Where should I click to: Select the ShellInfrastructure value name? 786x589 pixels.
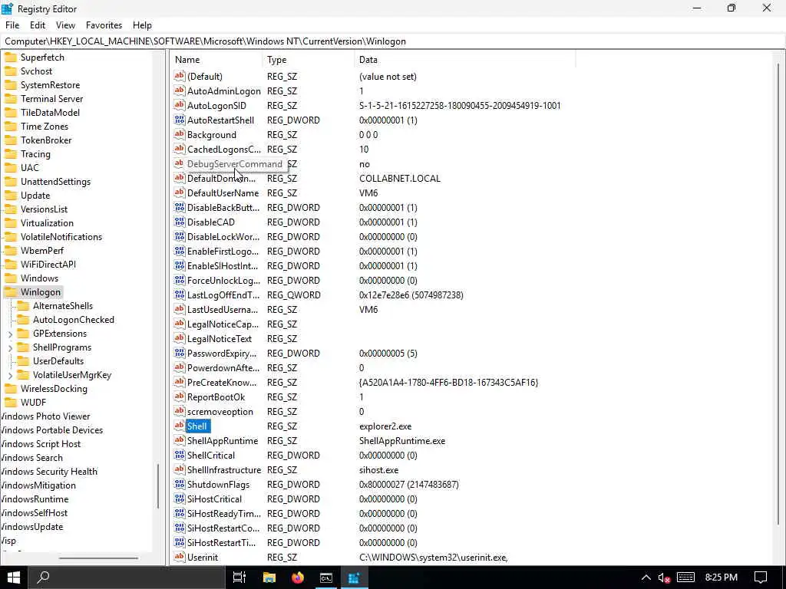223,470
